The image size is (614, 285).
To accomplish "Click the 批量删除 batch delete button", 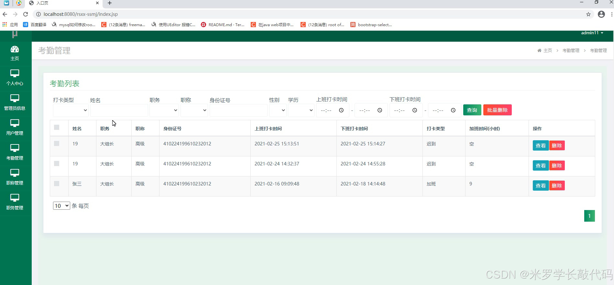I will (x=497, y=110).
